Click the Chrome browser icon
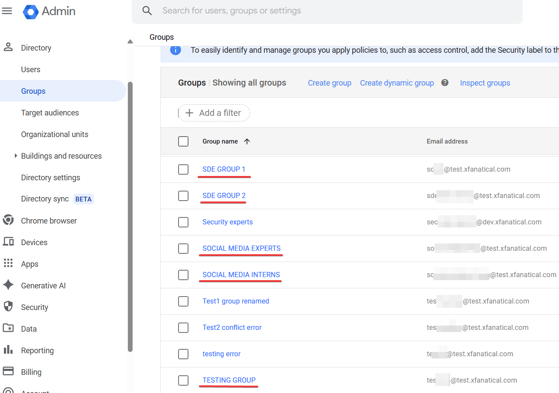Image resolution: width=559 pixels, height=393 pixels. point(8,220)
